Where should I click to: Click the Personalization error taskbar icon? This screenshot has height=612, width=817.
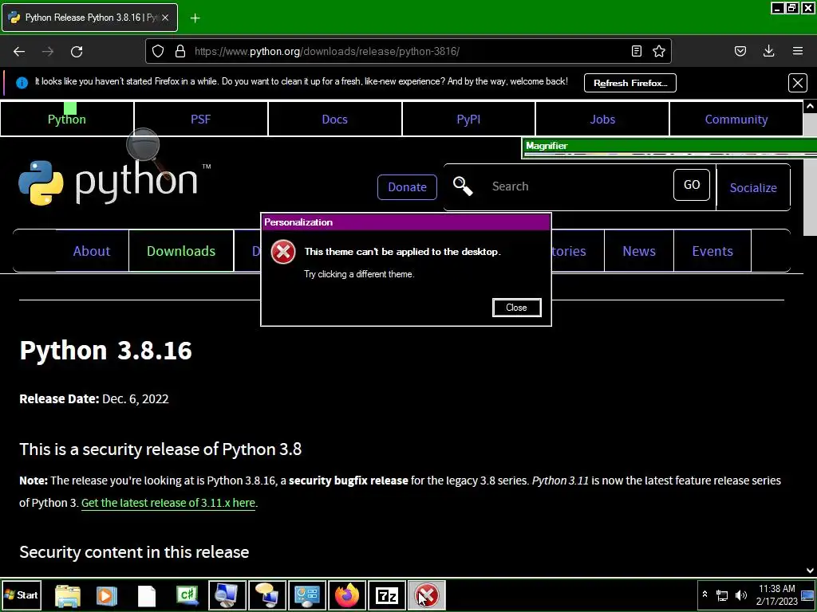pyautogui.click(x=426, y=594)
